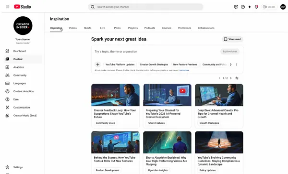Open Content detection in the sidebar

(23, 91)
